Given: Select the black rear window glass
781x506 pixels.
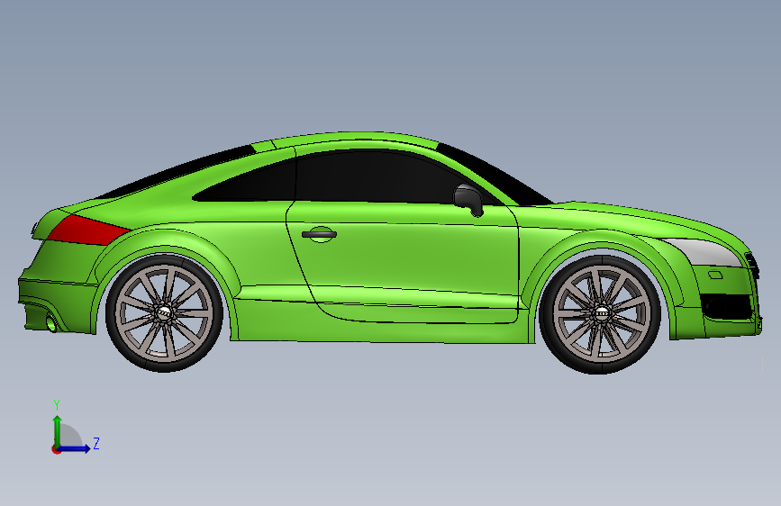Looking at the screenshot, I should coord(177,172).
